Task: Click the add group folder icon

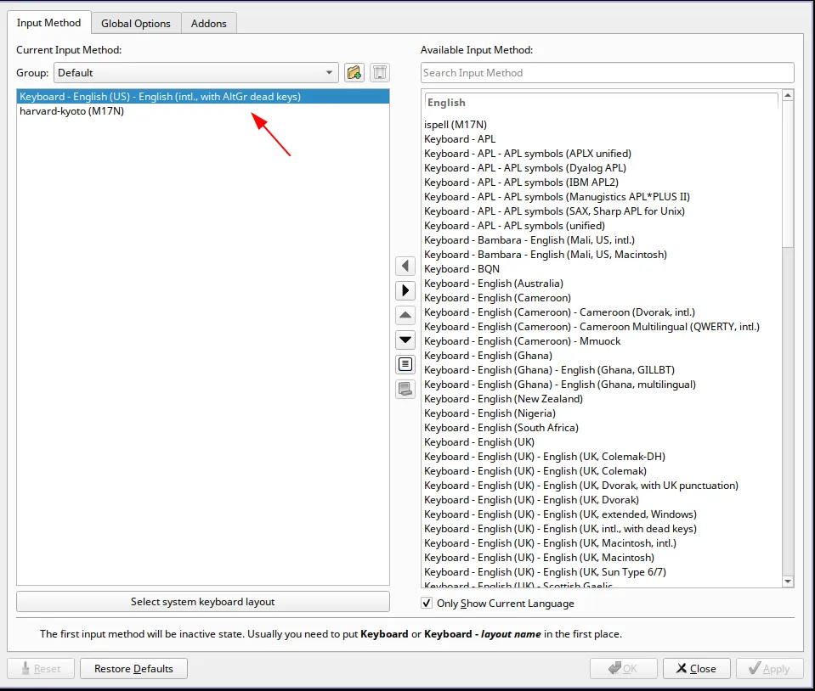Action: point(354,72)
